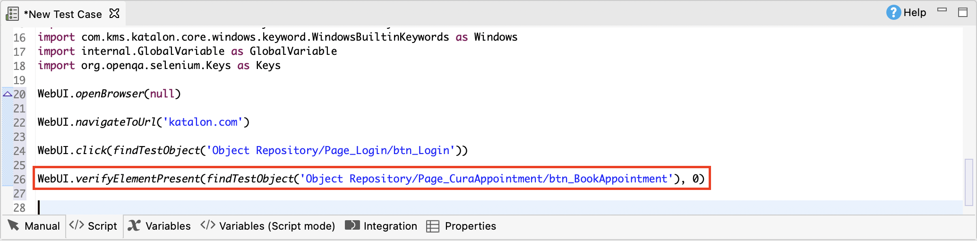Click the verifyElementPresent method name
The height and width of the screenshot is (241, 977).
coord(138,179)
